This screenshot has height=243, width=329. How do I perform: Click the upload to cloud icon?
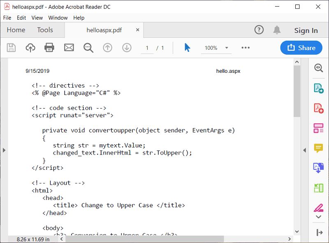point(30,48)
